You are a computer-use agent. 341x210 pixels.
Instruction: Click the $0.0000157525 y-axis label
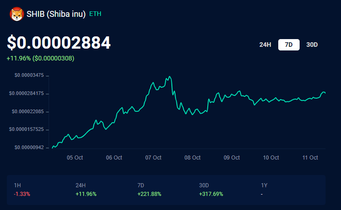click(x=26, y=130)
